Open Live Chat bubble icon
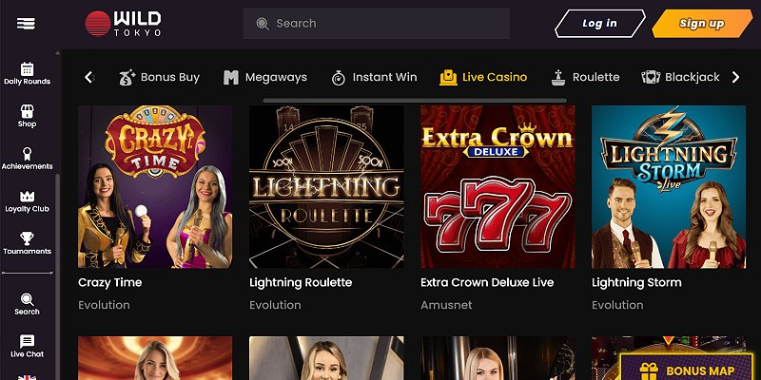The height and width of the screenshot is (380, 761). click(x=28, y=341)
